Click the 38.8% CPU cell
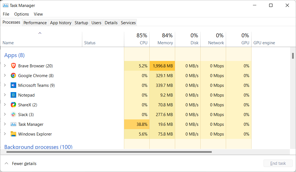The width and height of the screenshot is (296, 172). click(137, 124)
